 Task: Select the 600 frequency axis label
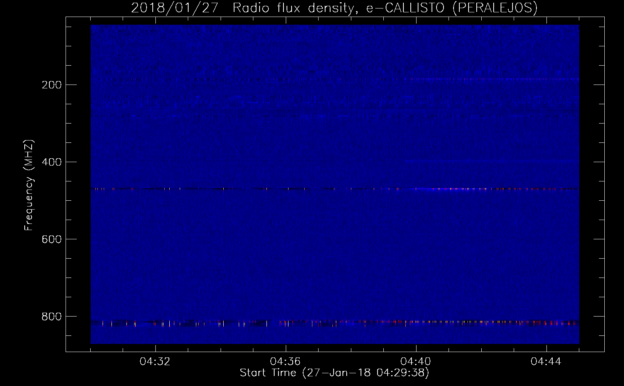[x=51, y=239]
